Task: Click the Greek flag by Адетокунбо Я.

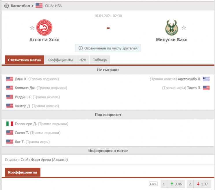Action: pyautogui.click(x=206, y=79)
